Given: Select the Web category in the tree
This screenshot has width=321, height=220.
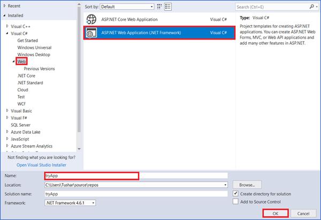Looking at the screenshot, I should [21, 61].
